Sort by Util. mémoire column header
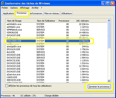The width and height of the screenshot is (116, 98). tap(80, 21)
